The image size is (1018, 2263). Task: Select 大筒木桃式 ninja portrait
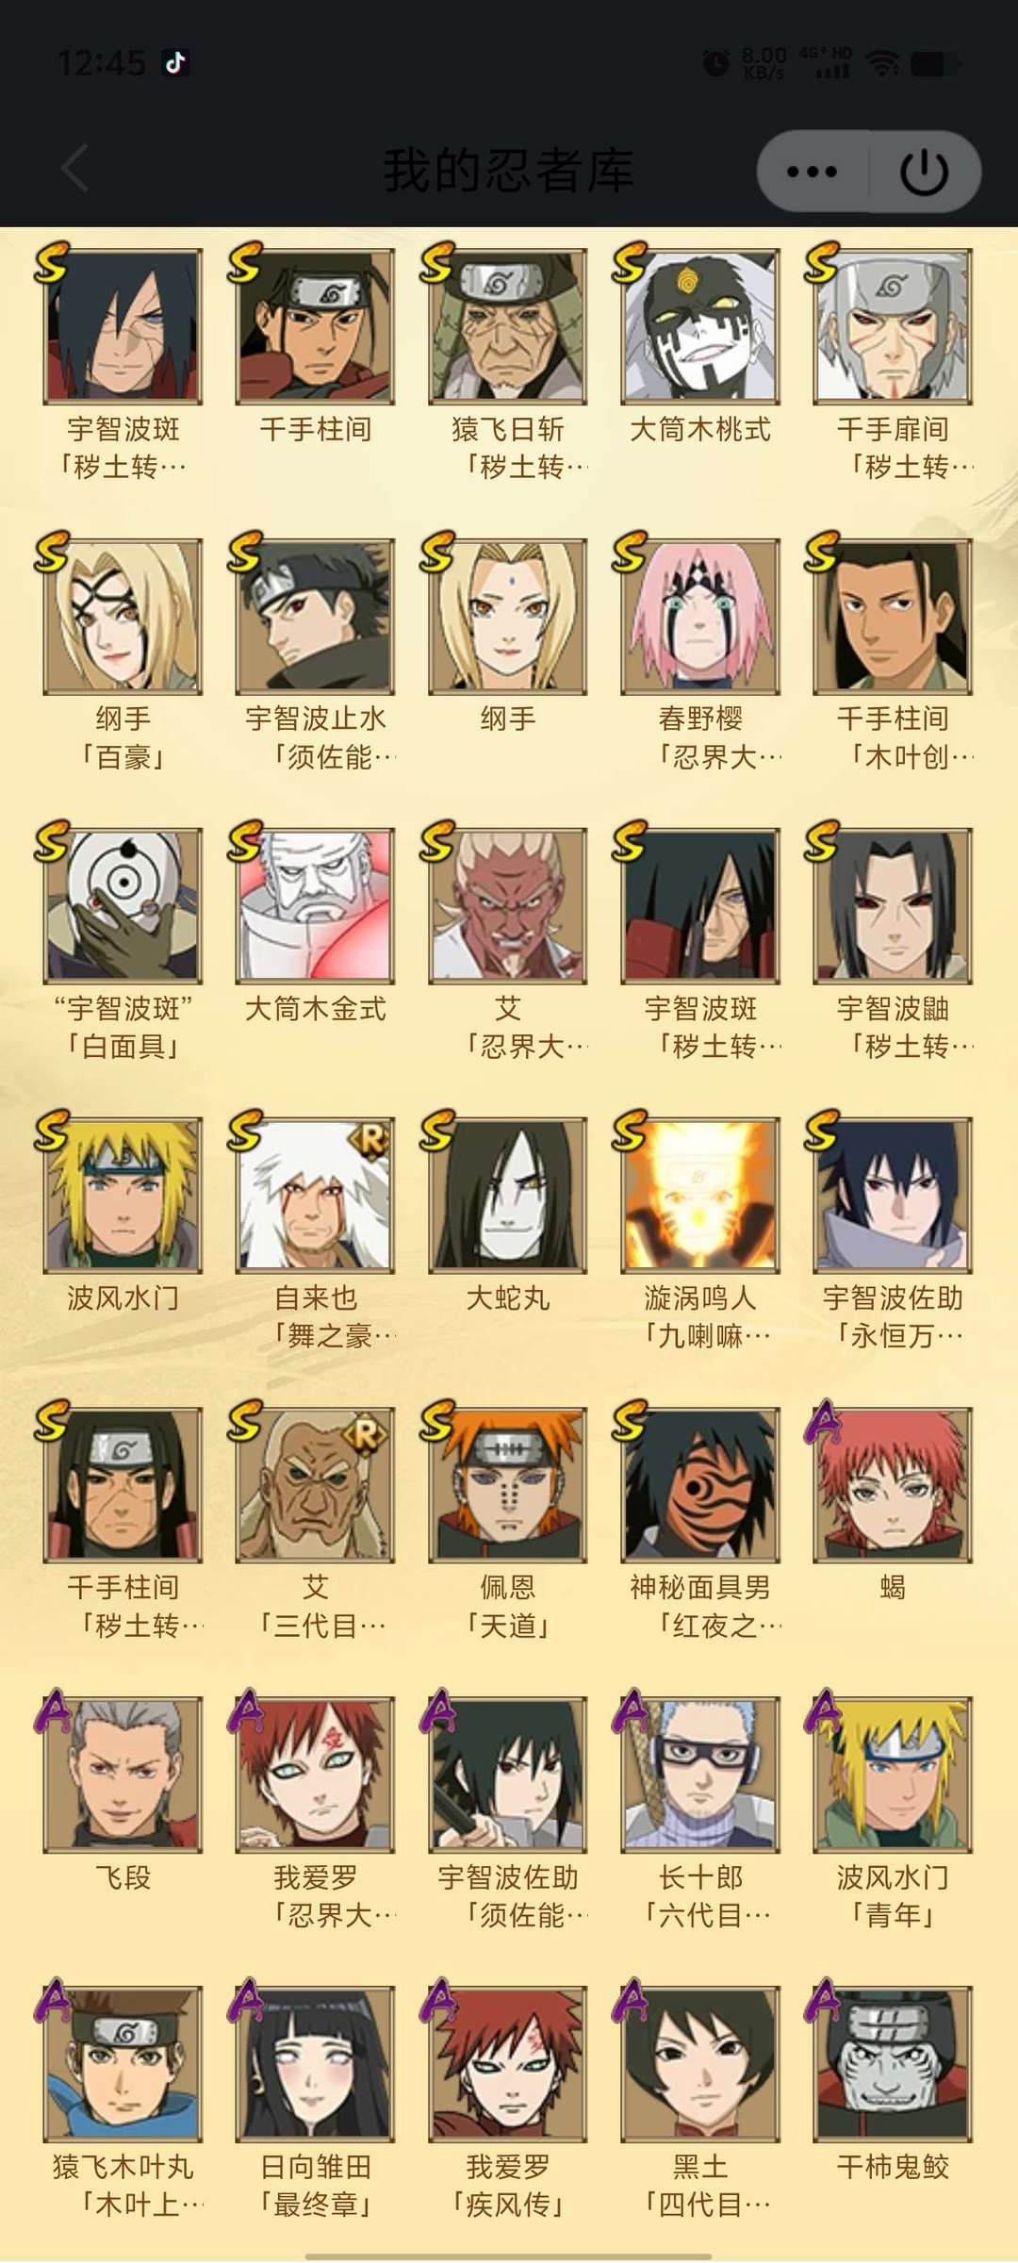click(x=700, y=326)
